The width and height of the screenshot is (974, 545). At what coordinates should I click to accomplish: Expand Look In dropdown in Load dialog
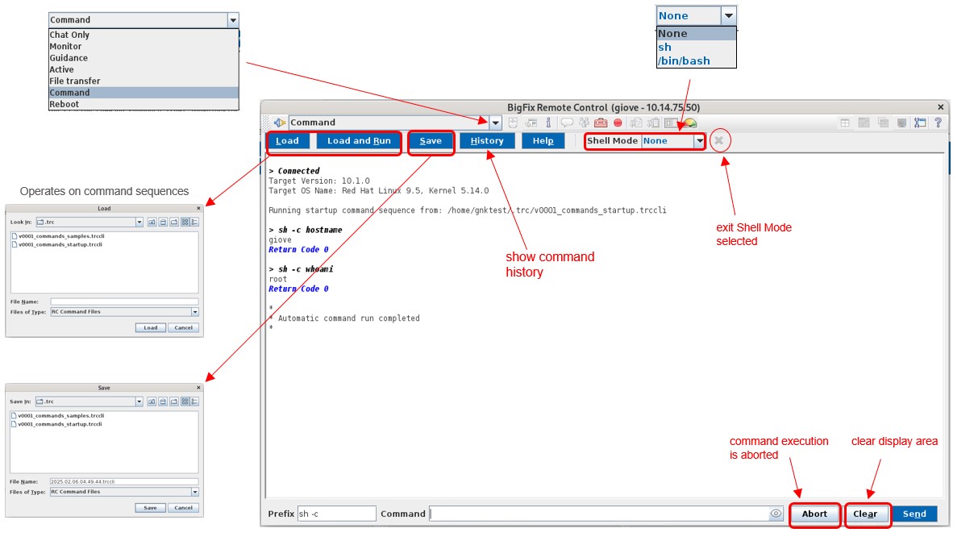coord(139,222)
